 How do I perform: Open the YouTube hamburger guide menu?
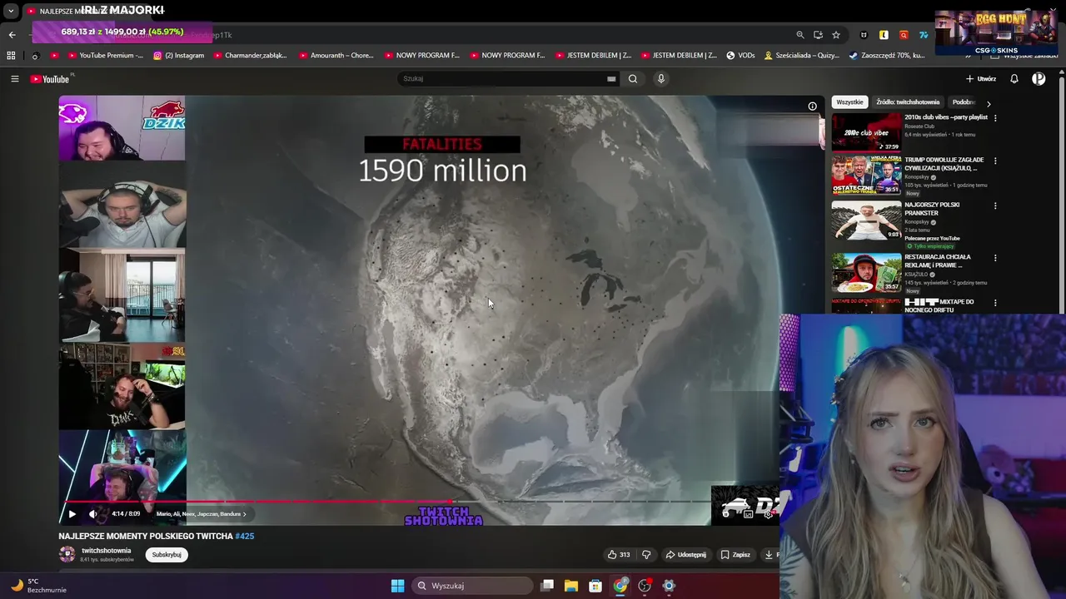[x=14, y=79]
